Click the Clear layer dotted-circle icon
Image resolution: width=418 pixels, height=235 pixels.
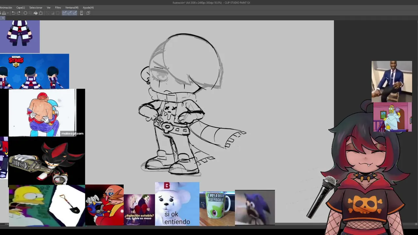[25, 13]
